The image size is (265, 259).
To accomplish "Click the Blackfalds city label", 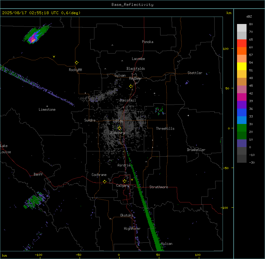I will click(136, 69).
